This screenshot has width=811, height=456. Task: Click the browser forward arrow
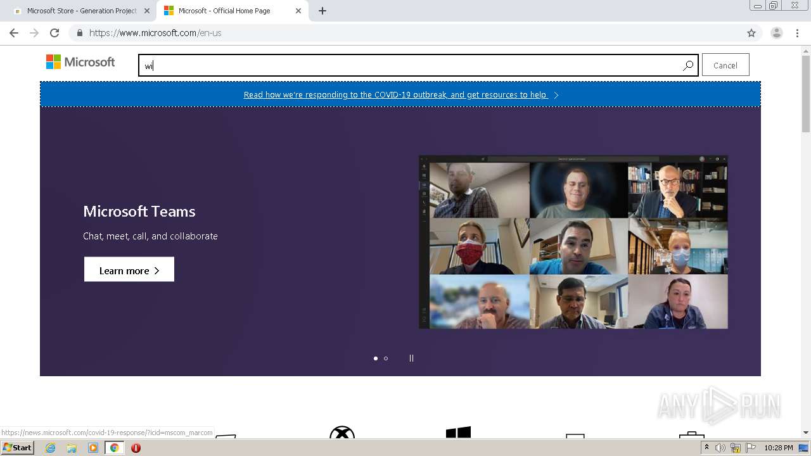(34, 33)
